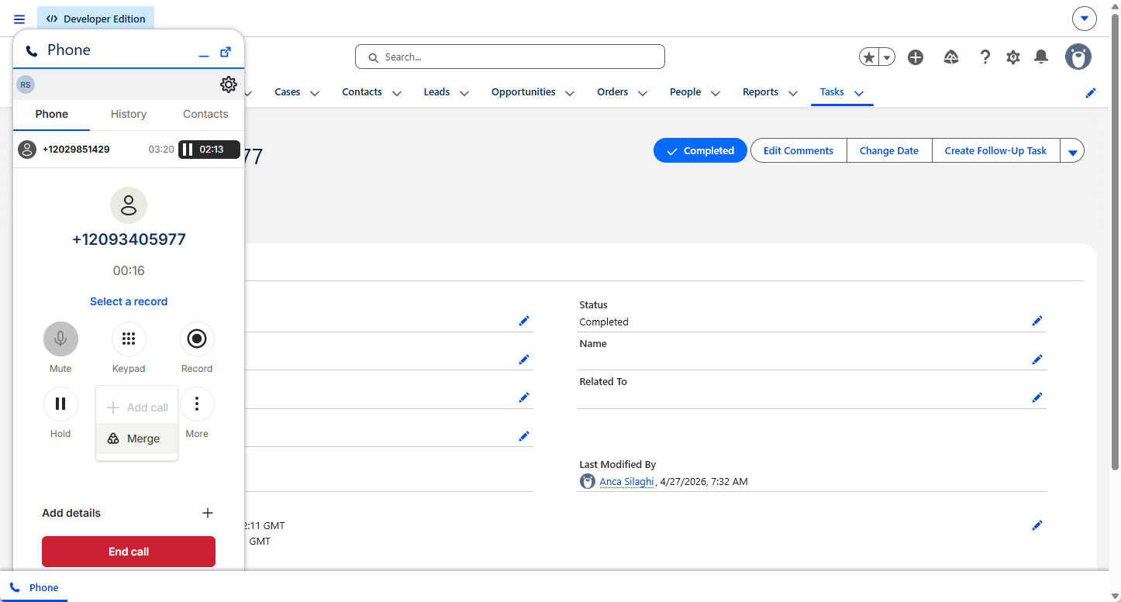Open the Leads navigation tab
1121x602 pixels.
click(436, 92)
